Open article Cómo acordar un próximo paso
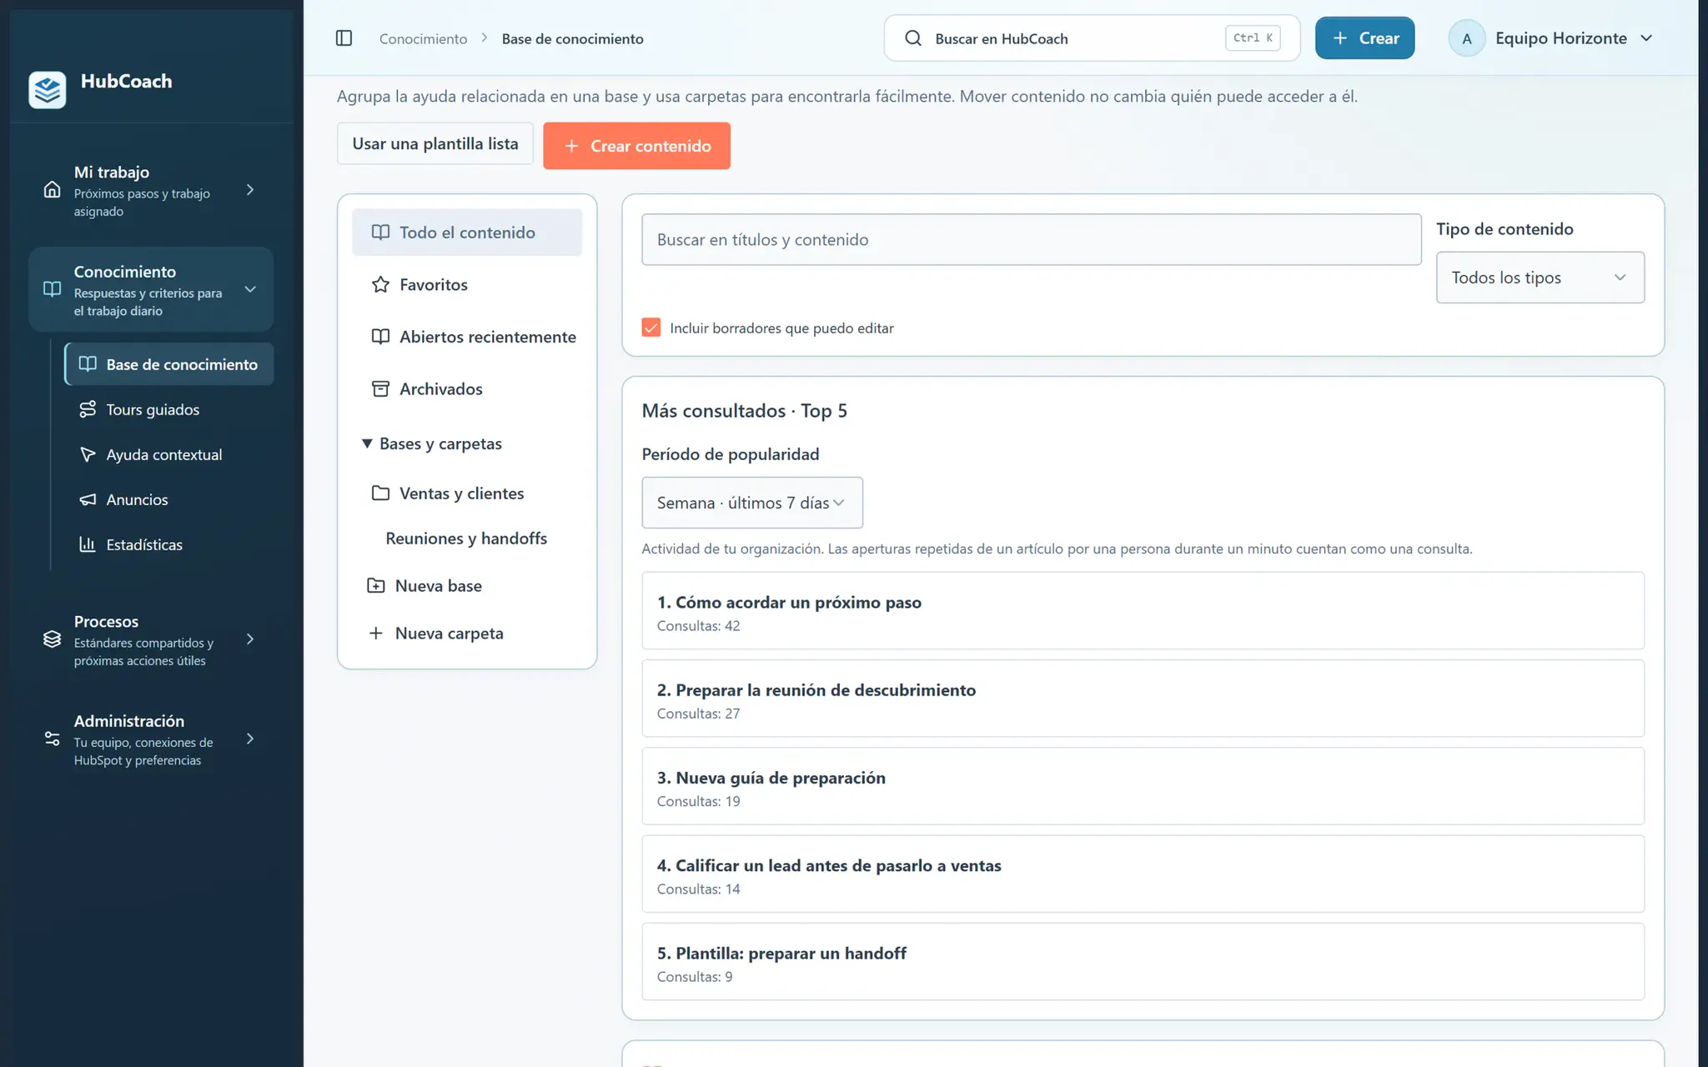1708x1067 pixels. point(1143,611)
